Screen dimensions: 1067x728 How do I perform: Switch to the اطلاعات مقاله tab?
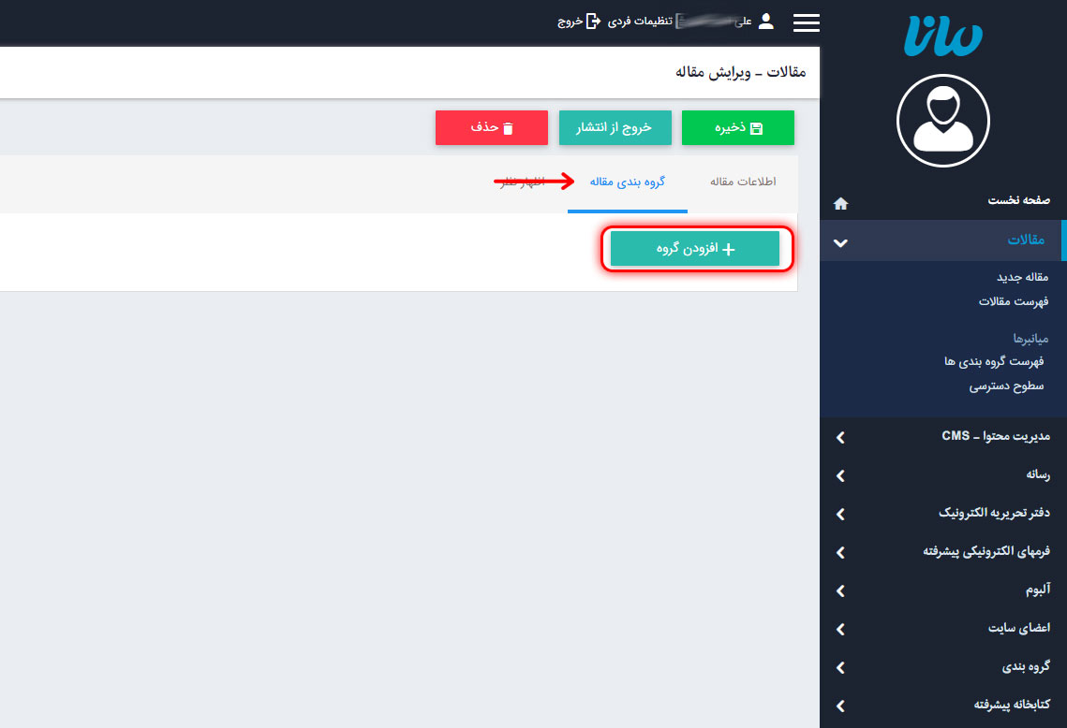pyautogui.click(x=743, y=182)
